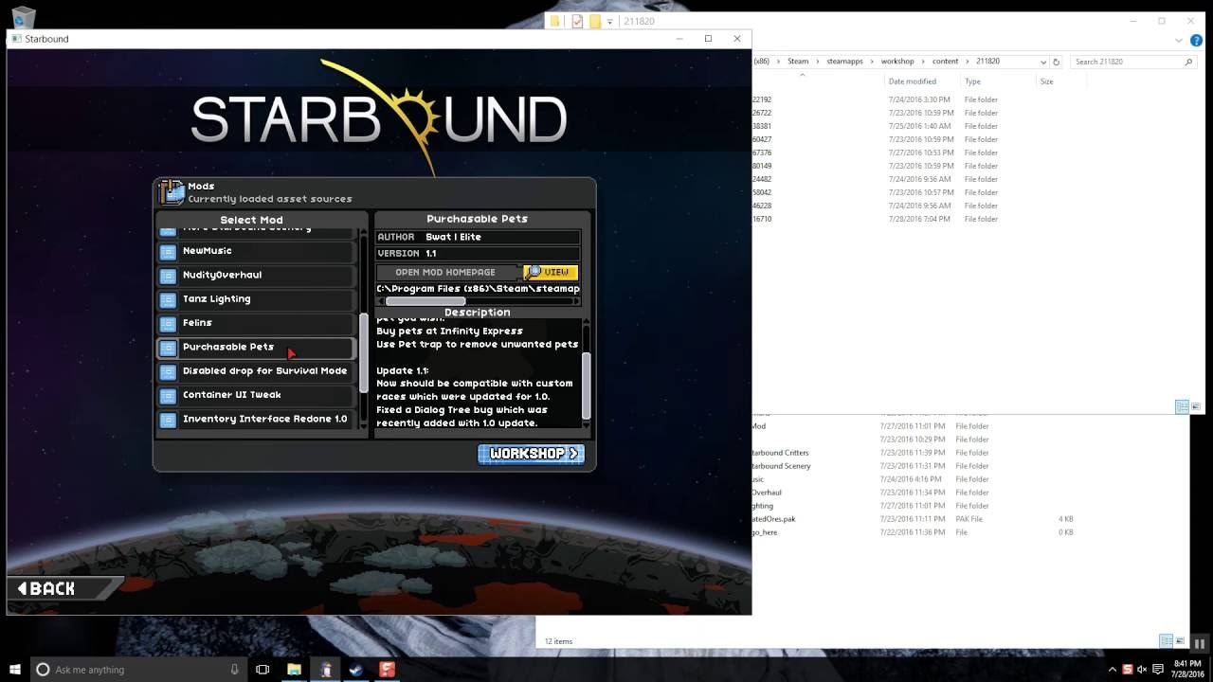Choose NudityOverhaul in the mod list
The width and height of the screenshot is (1213, 682).
tap(256, 276)
